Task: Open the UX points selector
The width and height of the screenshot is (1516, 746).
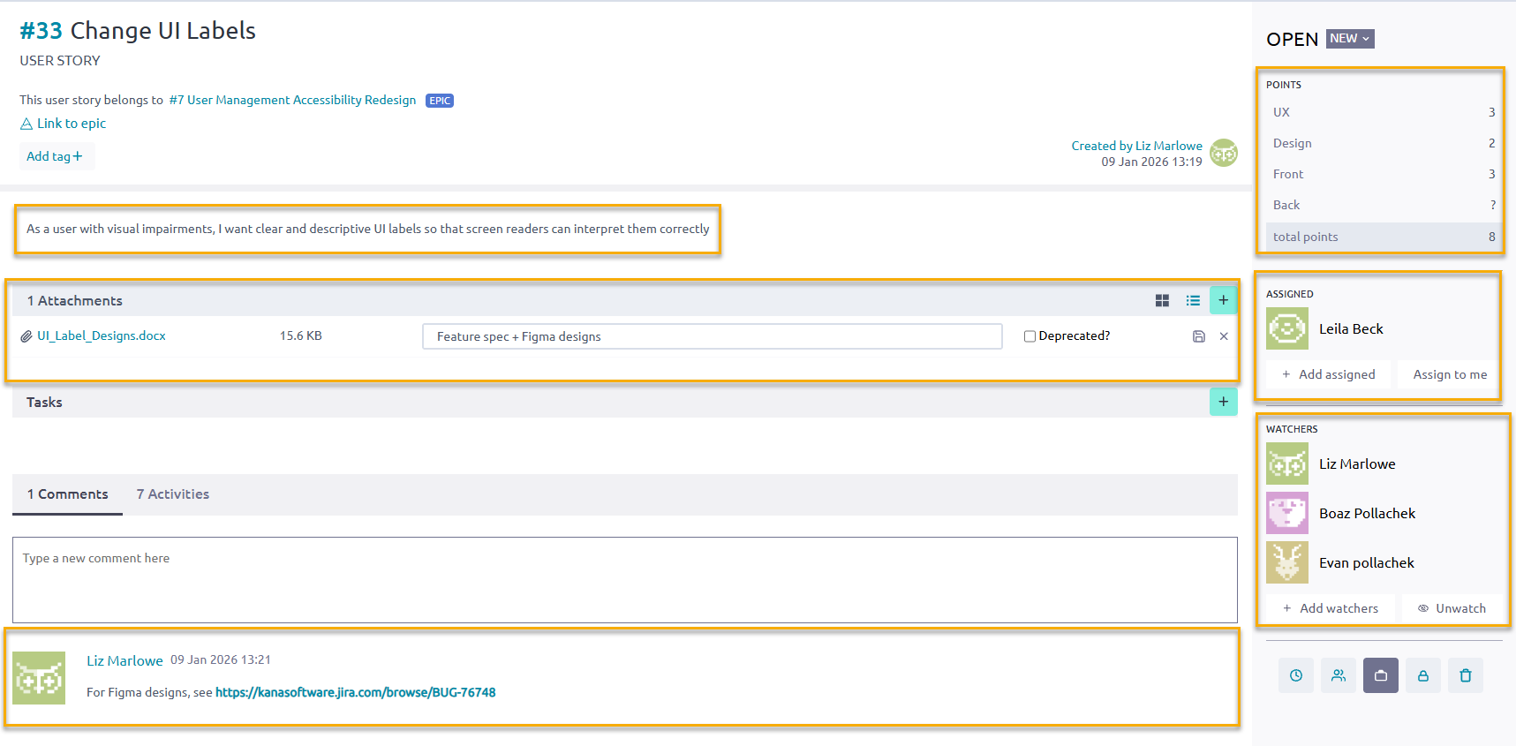Action: [x=1383, y=112]
